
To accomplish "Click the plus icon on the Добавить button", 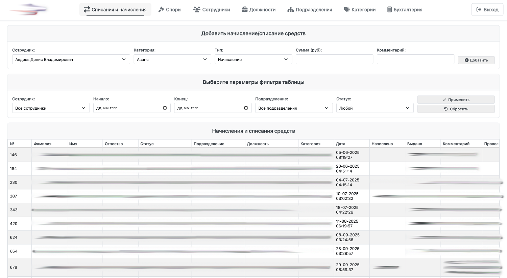I will pyautogui.click(x=467, y=60).
